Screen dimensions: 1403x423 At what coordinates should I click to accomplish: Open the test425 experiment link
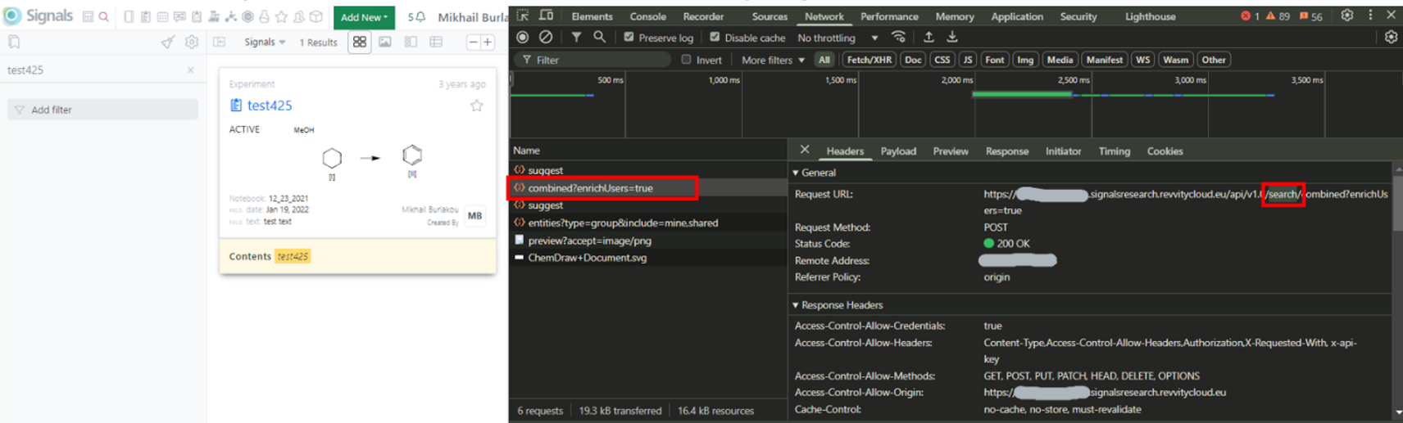(x=270, y=106)
